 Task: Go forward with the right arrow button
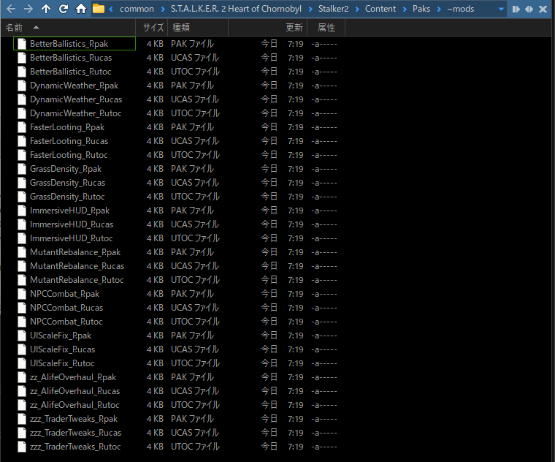click(x=28, y=9)
